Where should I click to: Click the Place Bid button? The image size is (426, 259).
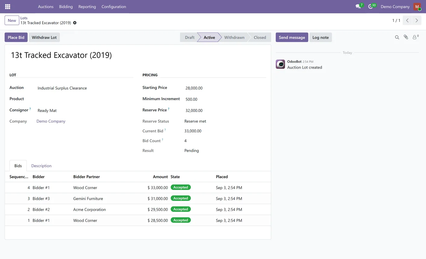click(x=16, y=37)
